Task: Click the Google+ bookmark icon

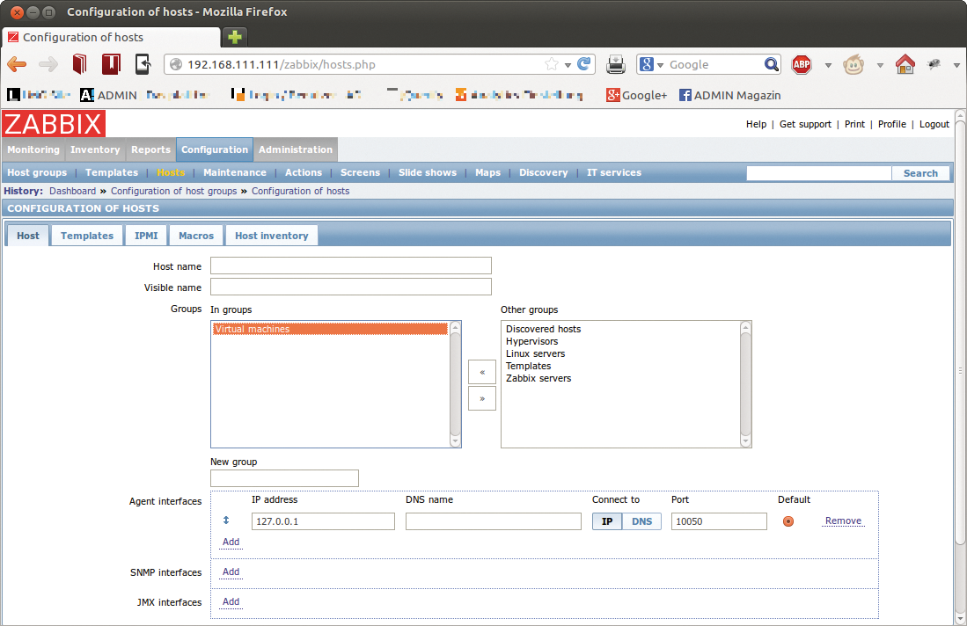Action: pos(613,95)
